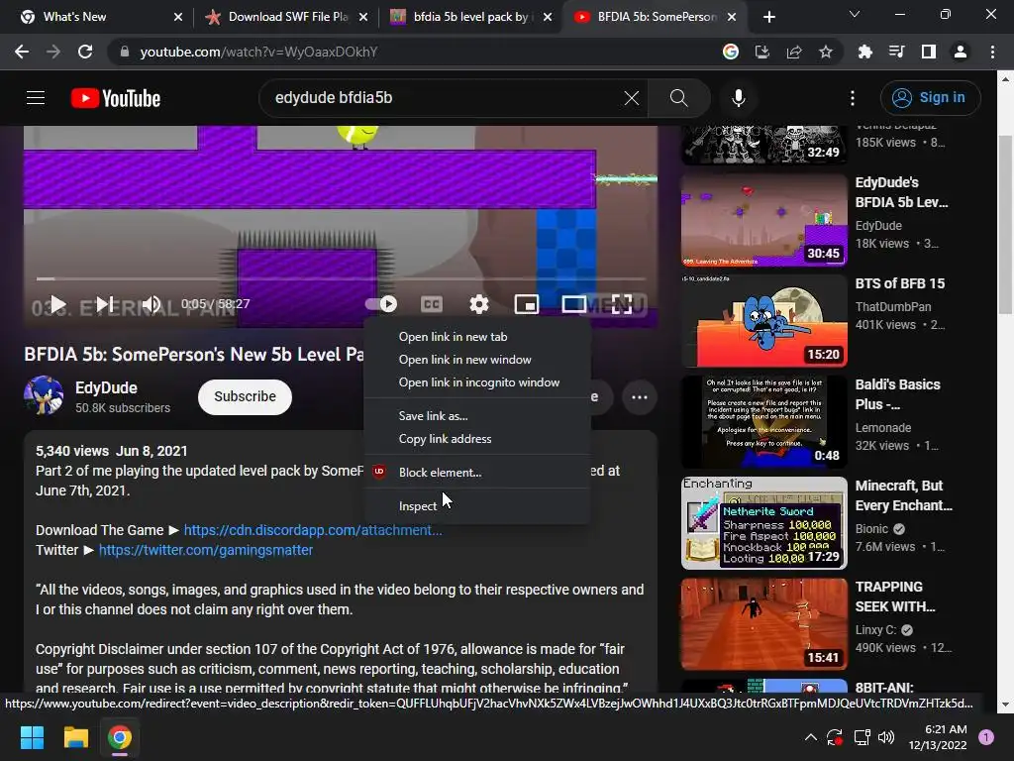Viewport: 1014px width, 761px height.
Task: Switch to Download SWF File Player tab
Action: pyautogui.click(x=288, y=17)
